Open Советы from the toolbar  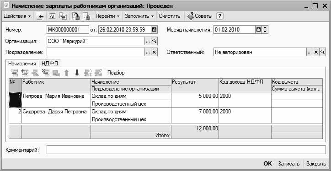click(x=200, y=16)
